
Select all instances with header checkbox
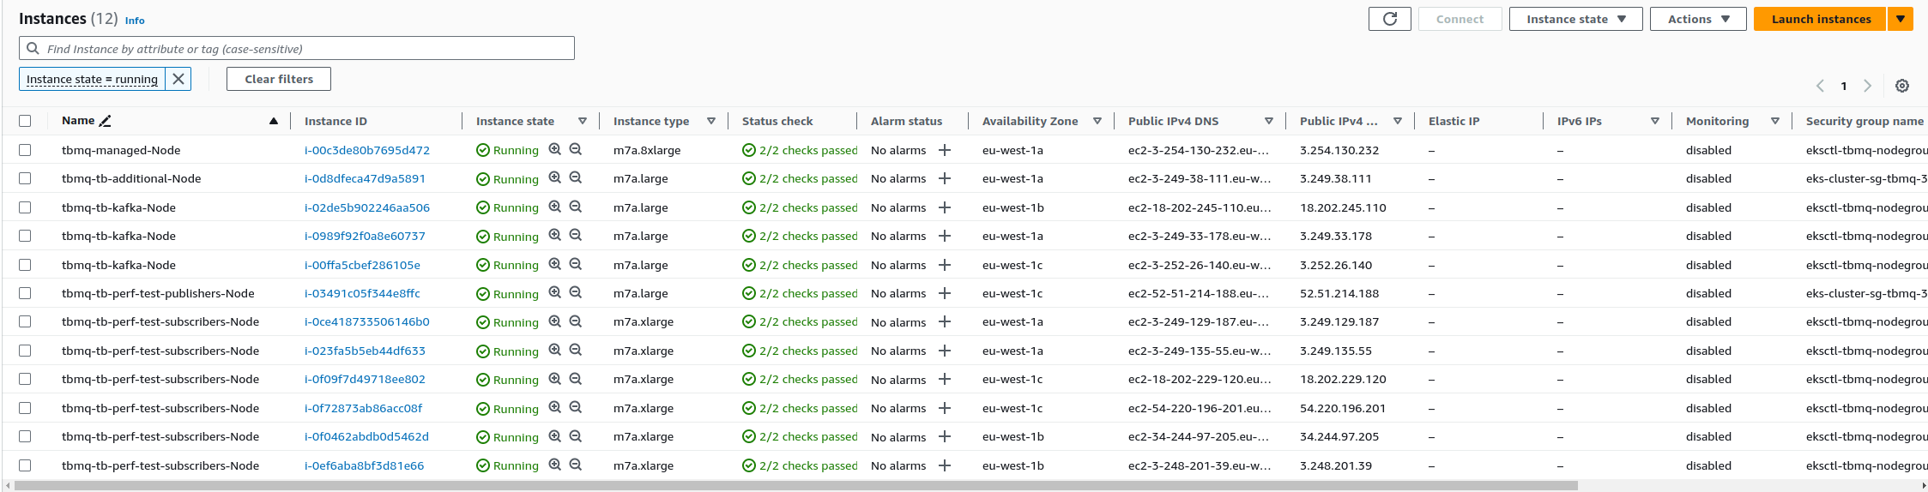[x=25, y=121]
